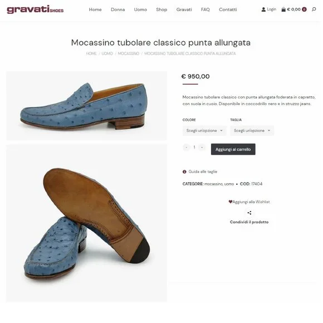
Task: Click the Gravati Shoes logo
Action: click(x=35, y=9)
